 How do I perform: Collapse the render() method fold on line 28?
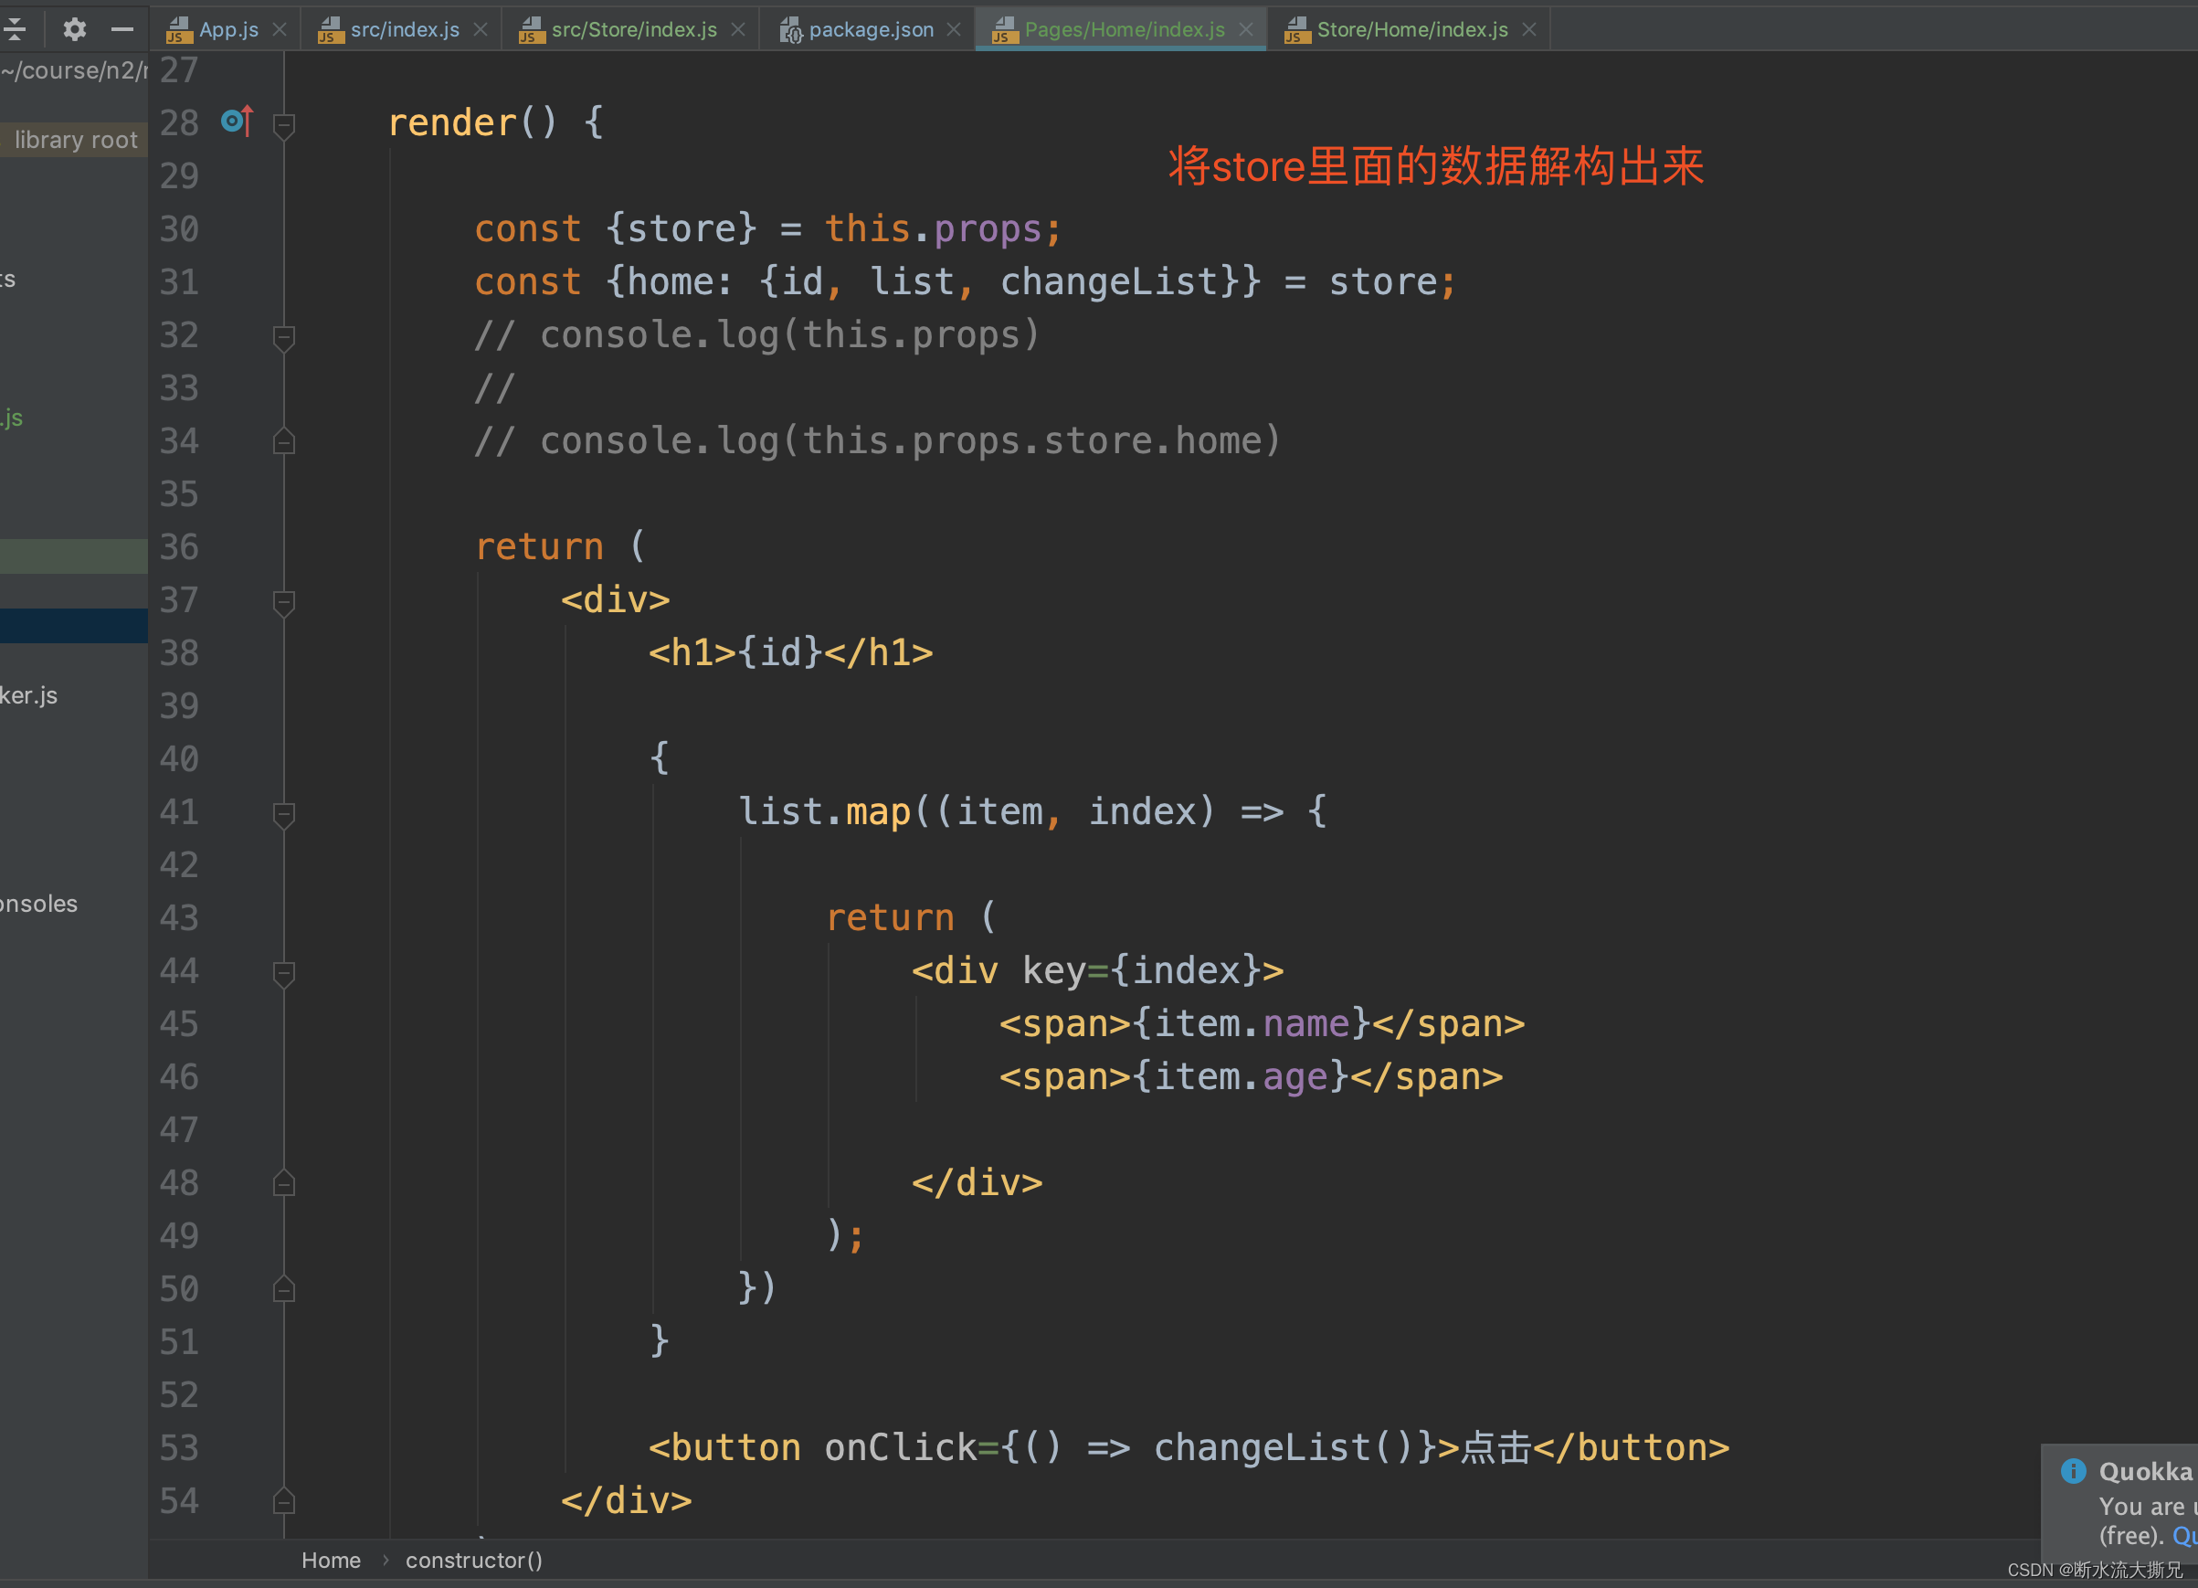click(284, 125)
